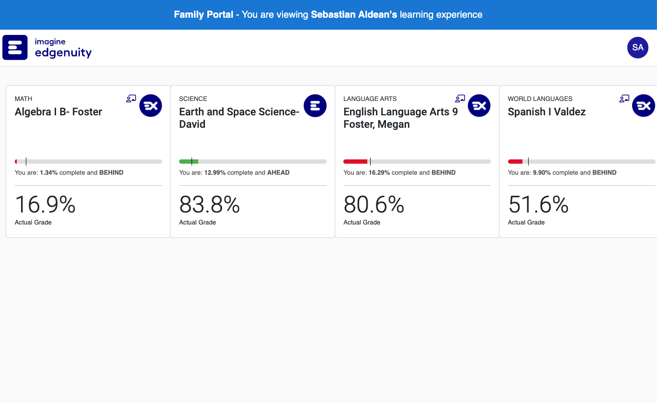
Task: Click the instructor icon on the Language Arts card
Action: (460, 99)
